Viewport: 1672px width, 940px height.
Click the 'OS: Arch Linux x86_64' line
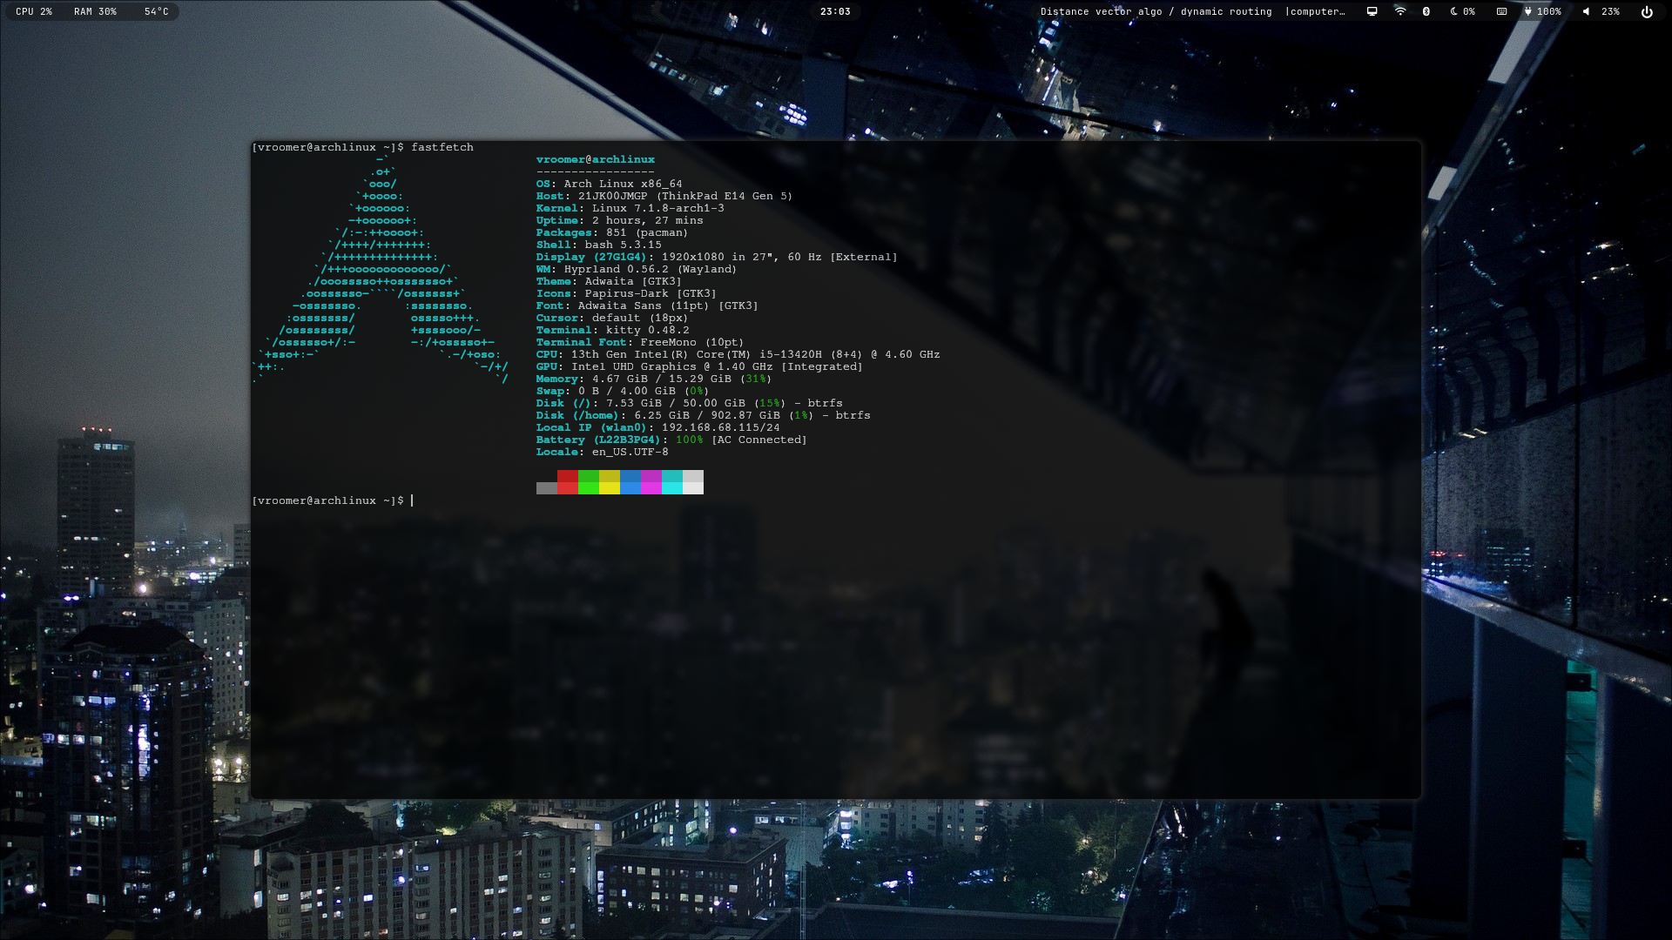tap(610, 184)
